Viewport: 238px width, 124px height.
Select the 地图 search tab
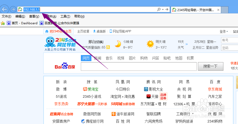point(179,58)
